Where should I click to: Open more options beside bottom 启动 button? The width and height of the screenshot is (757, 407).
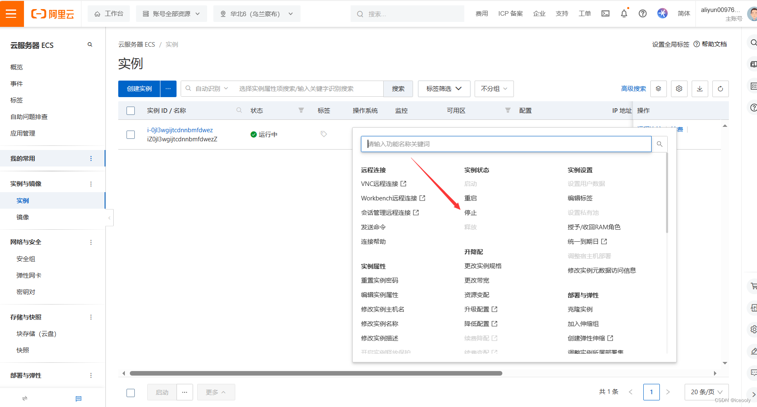coord(185,392)
